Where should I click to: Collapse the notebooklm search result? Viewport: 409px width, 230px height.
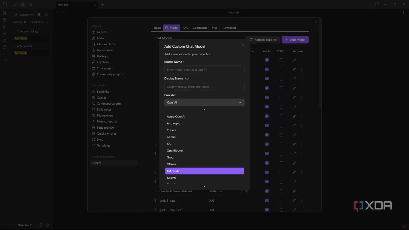14,46
